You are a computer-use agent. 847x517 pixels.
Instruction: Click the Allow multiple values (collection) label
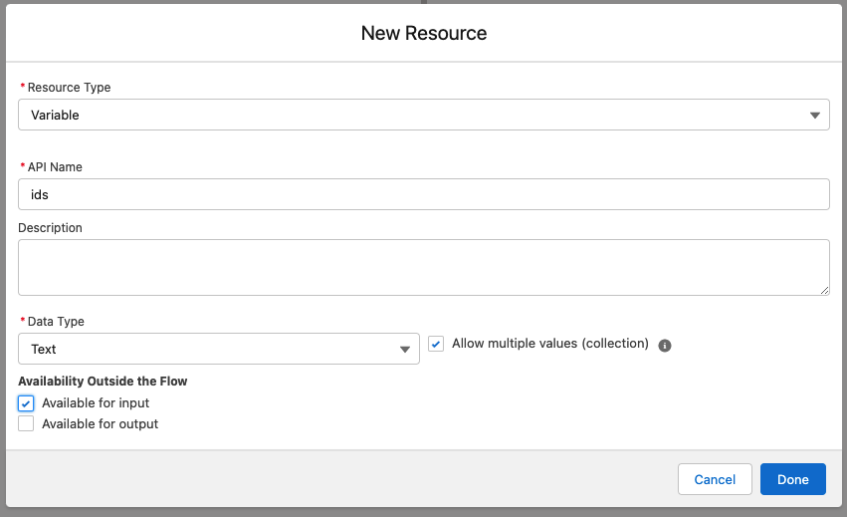[549, 344]
